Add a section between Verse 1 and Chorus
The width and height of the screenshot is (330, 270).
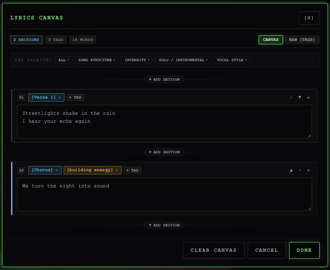164,152
